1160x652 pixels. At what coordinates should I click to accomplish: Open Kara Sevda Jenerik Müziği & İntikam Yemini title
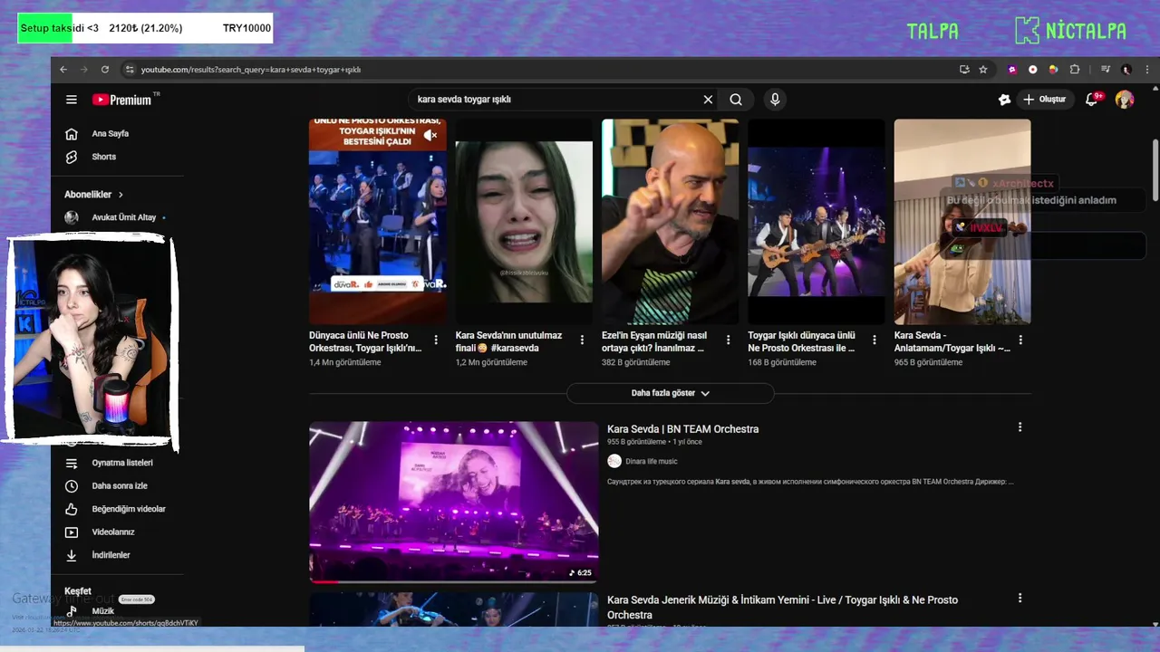[782, 607]
